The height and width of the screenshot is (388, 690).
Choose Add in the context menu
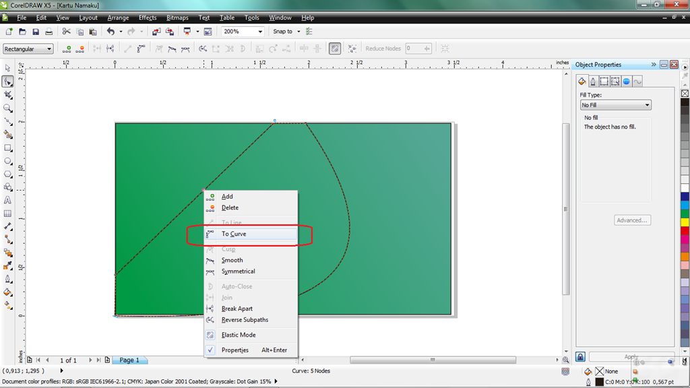pos(251,197)
